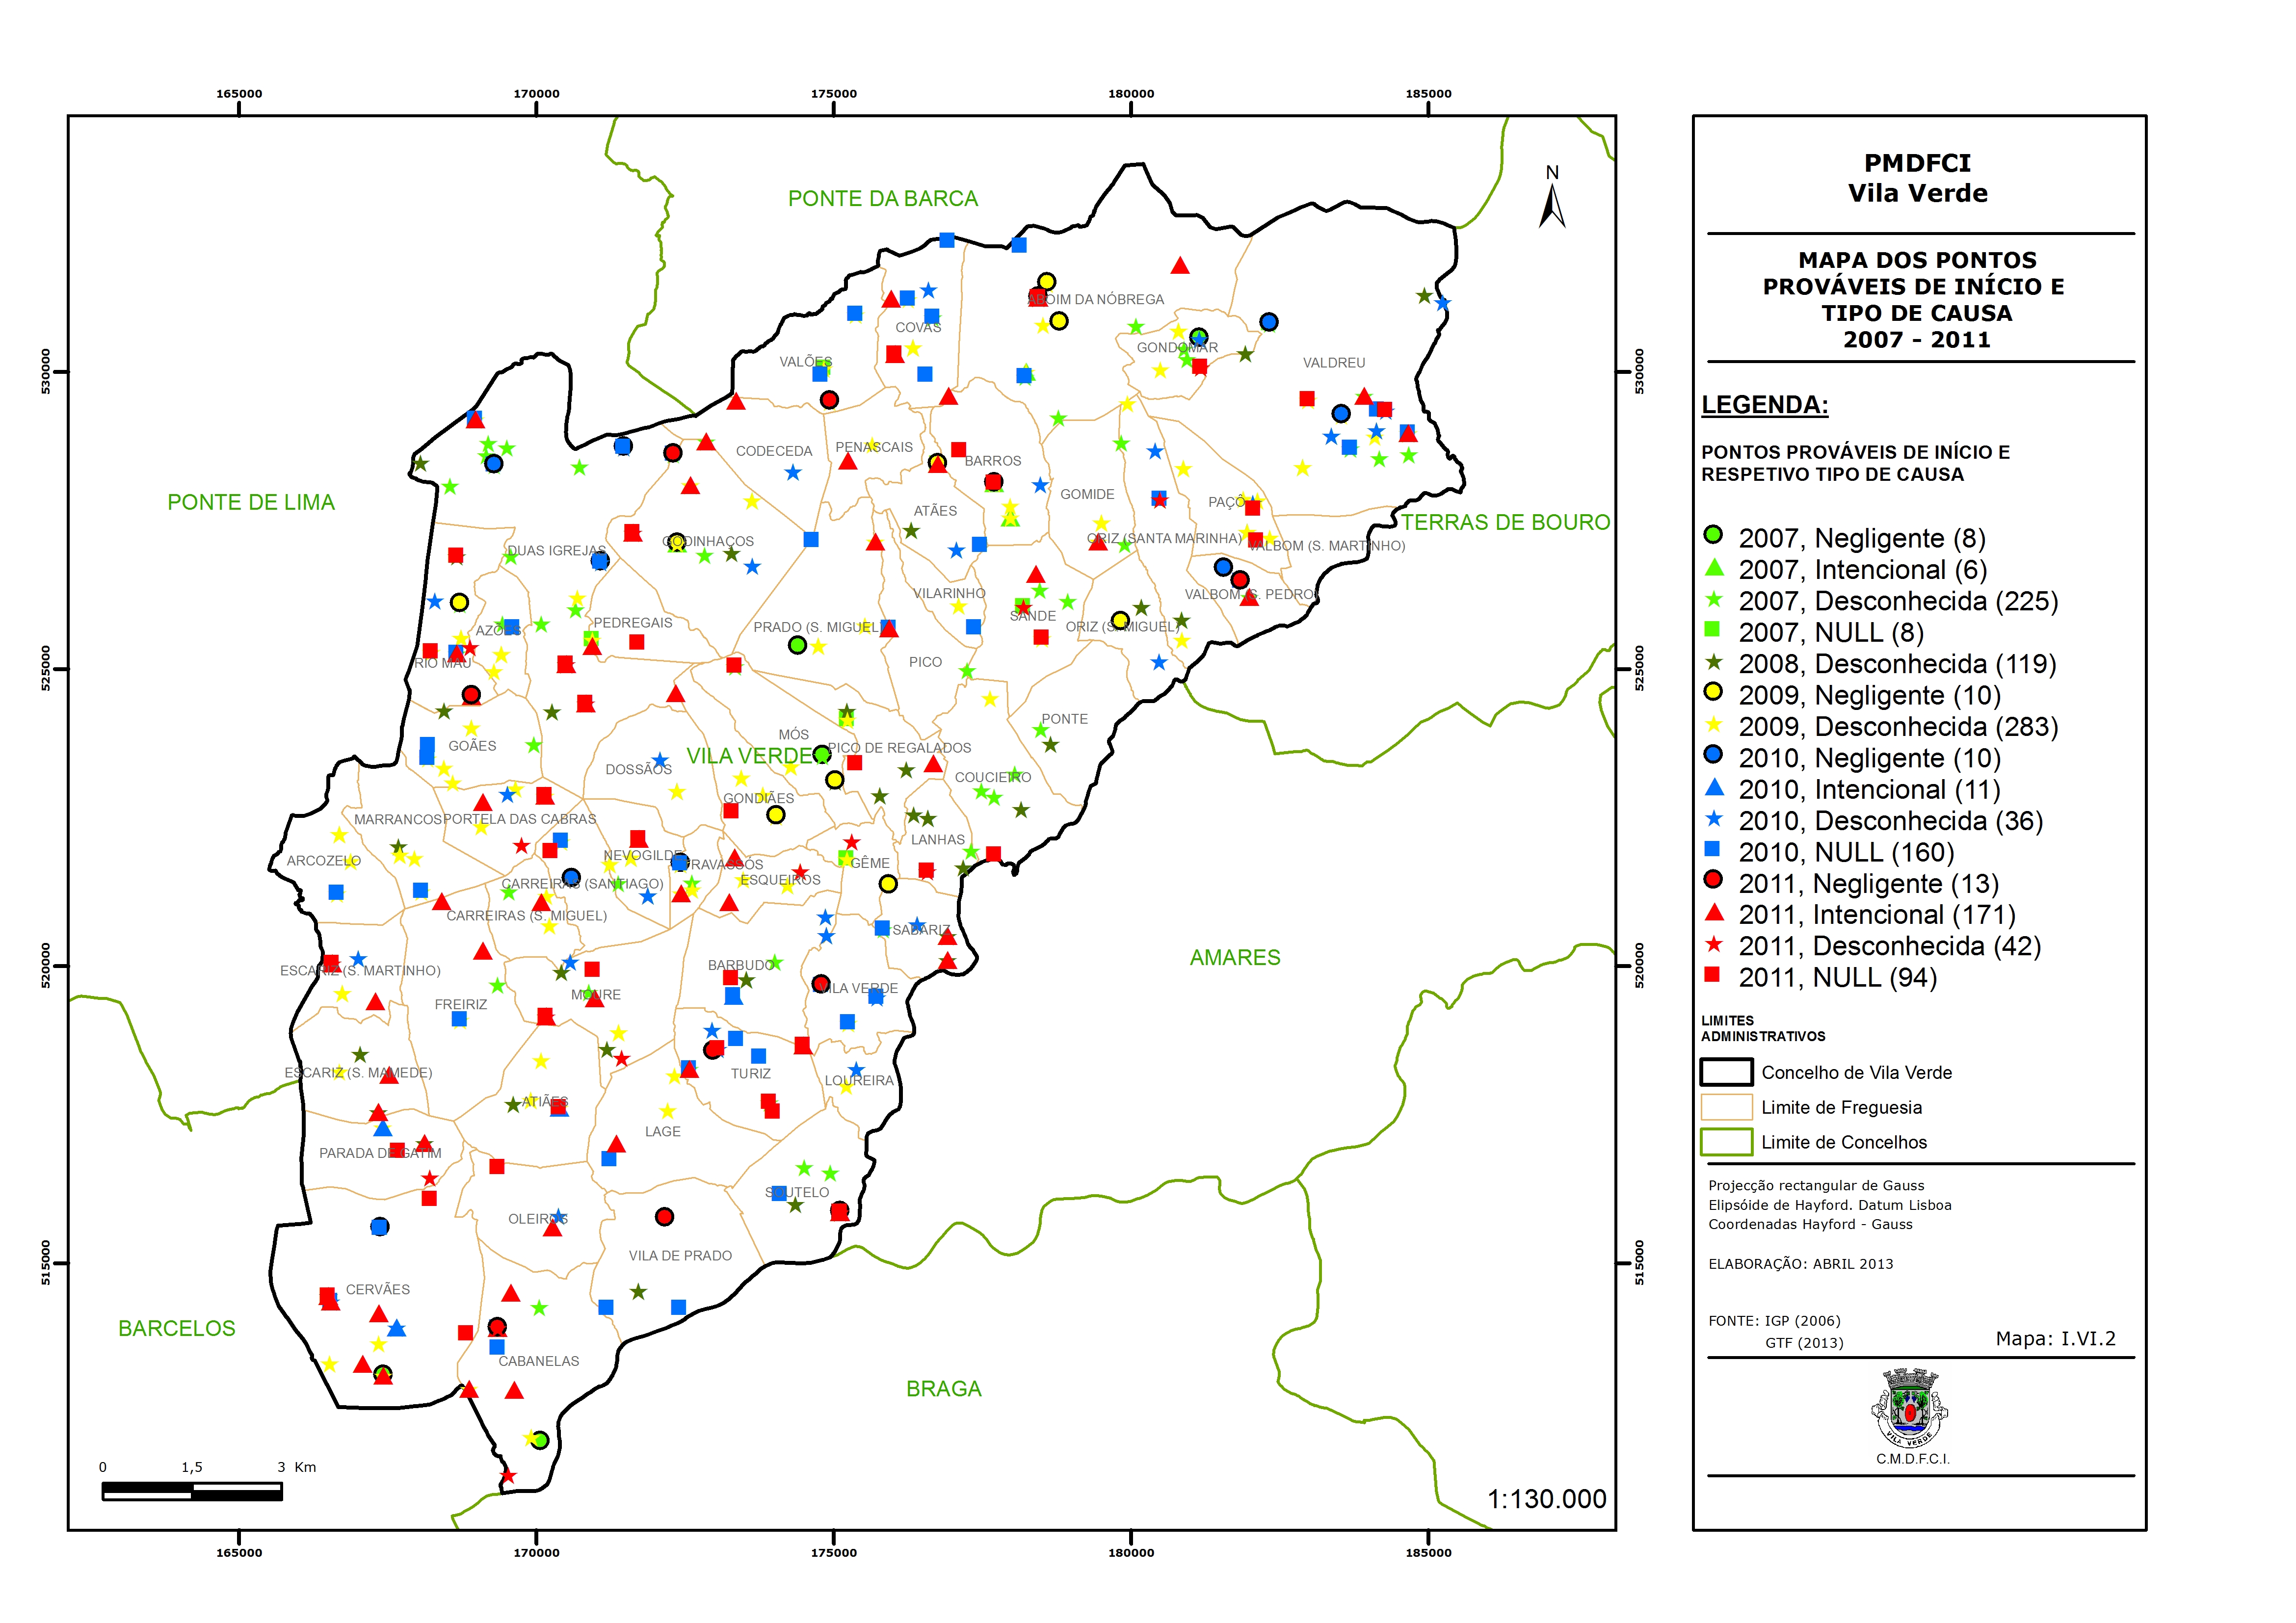Pick the light green star for 2007 Desconhecida
Screen dimensions: 2296x1623
[1714, 599]
